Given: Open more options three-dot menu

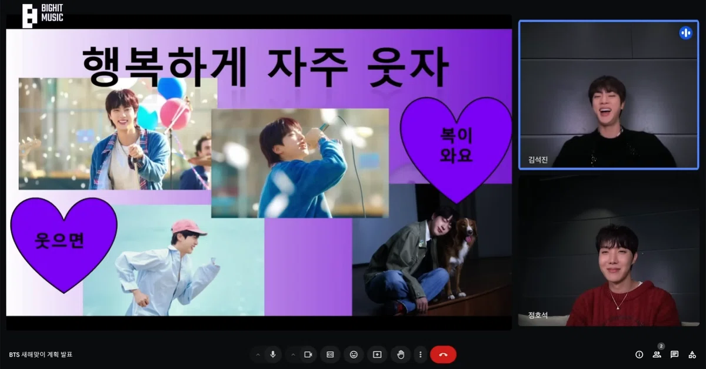Looking at the screenshot, I should [419, 354].
